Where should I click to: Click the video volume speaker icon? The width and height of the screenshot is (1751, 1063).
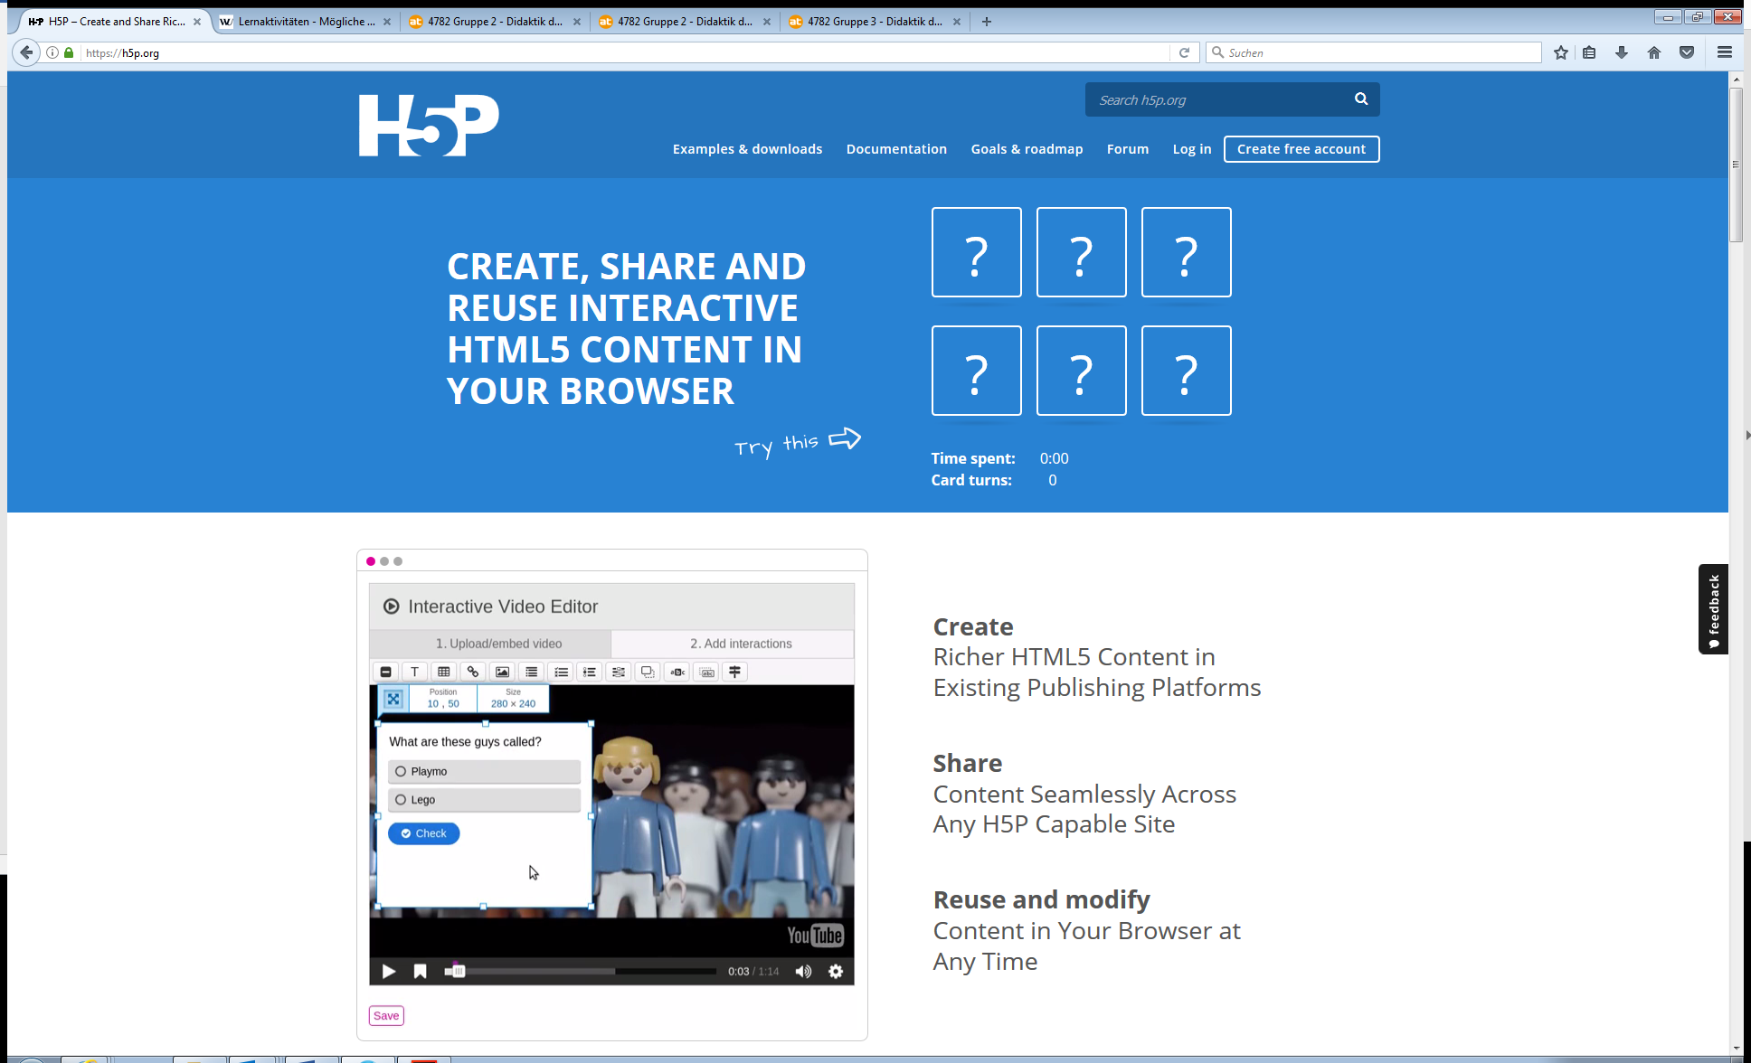point(803,972)
